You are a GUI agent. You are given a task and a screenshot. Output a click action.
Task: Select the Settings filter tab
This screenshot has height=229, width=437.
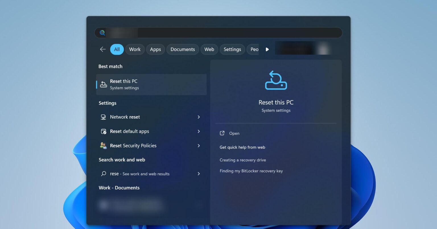coord(232,49)
